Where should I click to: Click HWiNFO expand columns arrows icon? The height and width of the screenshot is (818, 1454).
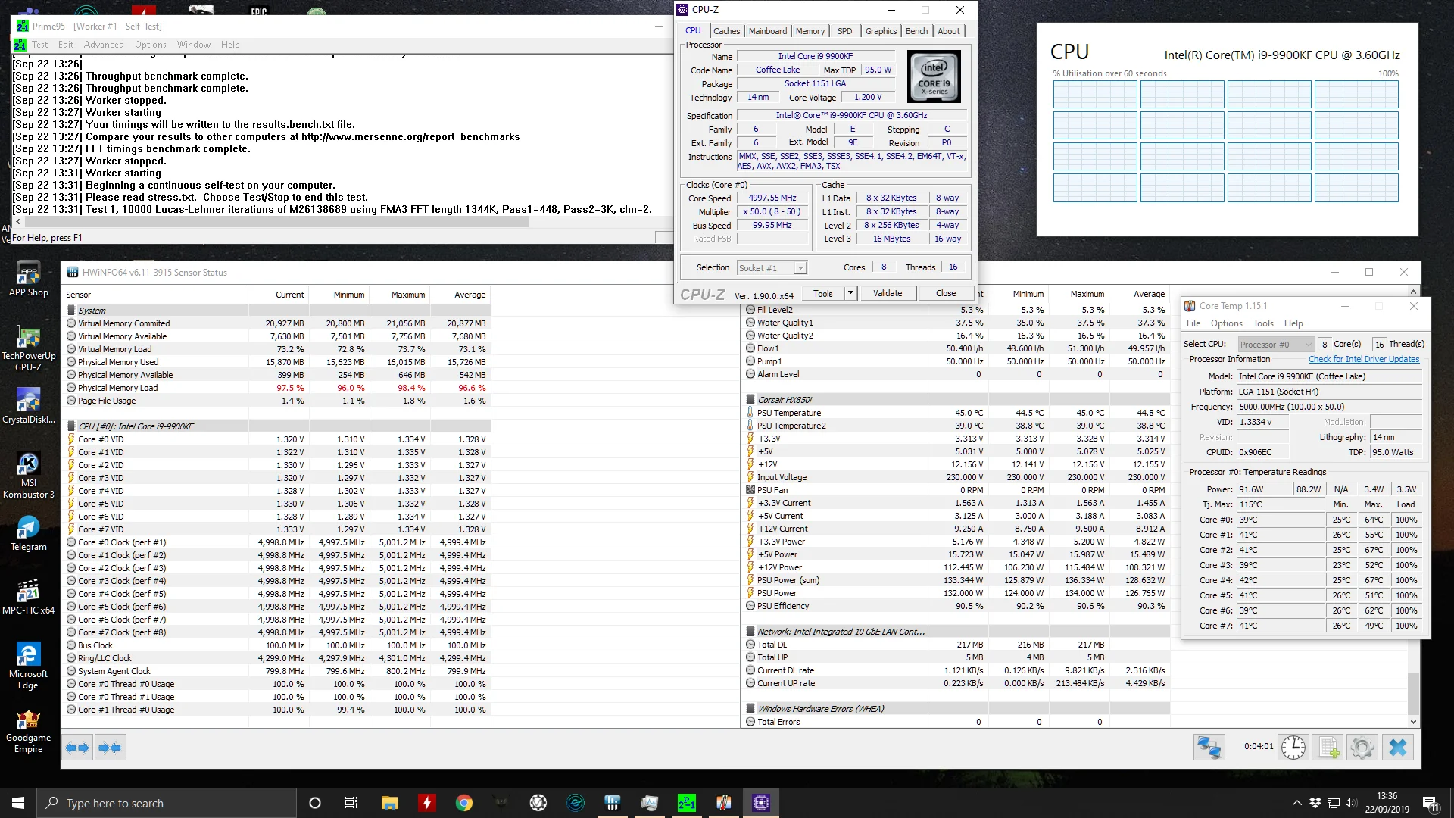point(77,748)
